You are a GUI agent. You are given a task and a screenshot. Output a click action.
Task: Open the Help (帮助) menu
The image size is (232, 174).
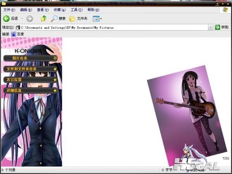[x=93, y=10]
